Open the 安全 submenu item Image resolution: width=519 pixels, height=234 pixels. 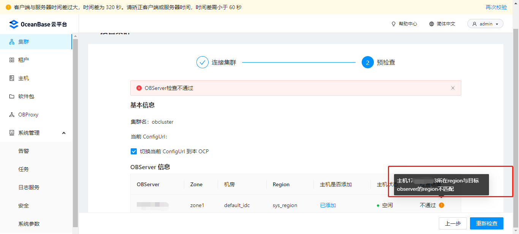point(36,206)
